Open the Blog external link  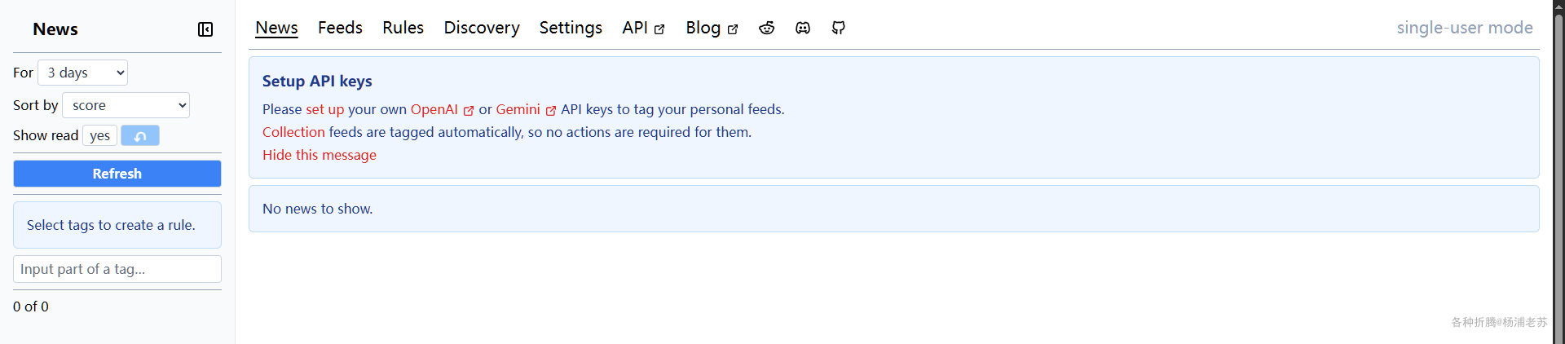pyautogui.click(x=712, y=28)
